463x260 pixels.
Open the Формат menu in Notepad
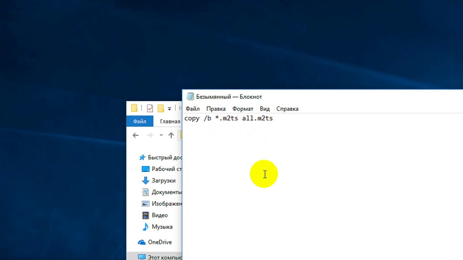pos(243,109)
